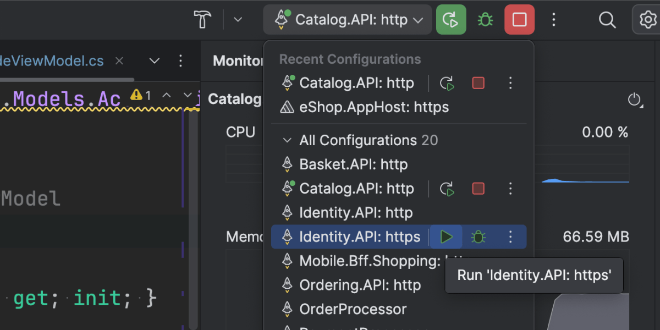This screenshot has width=660, height=330.
Task: Start debugging with the toolbar bug icon
Action: coord(485,20)
